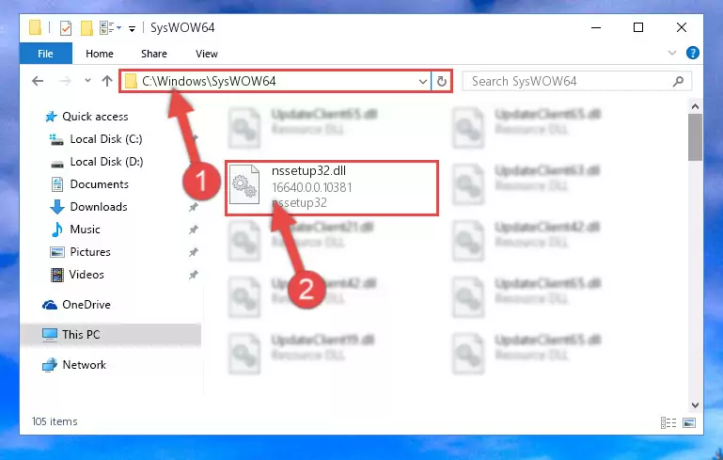
Task: Open Local Disk (D:) in sidebar
Action: pyautogui.click(x=106, y=162)
